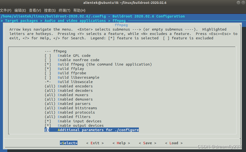
Task: Toggle Build ffmpeg command line application
Action: 98,64
